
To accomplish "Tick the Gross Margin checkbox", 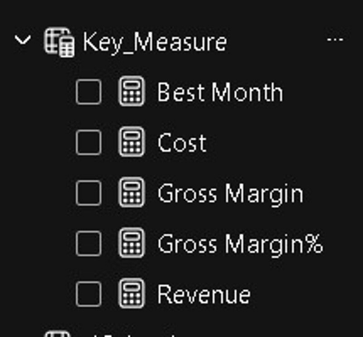I will point(88,193).
